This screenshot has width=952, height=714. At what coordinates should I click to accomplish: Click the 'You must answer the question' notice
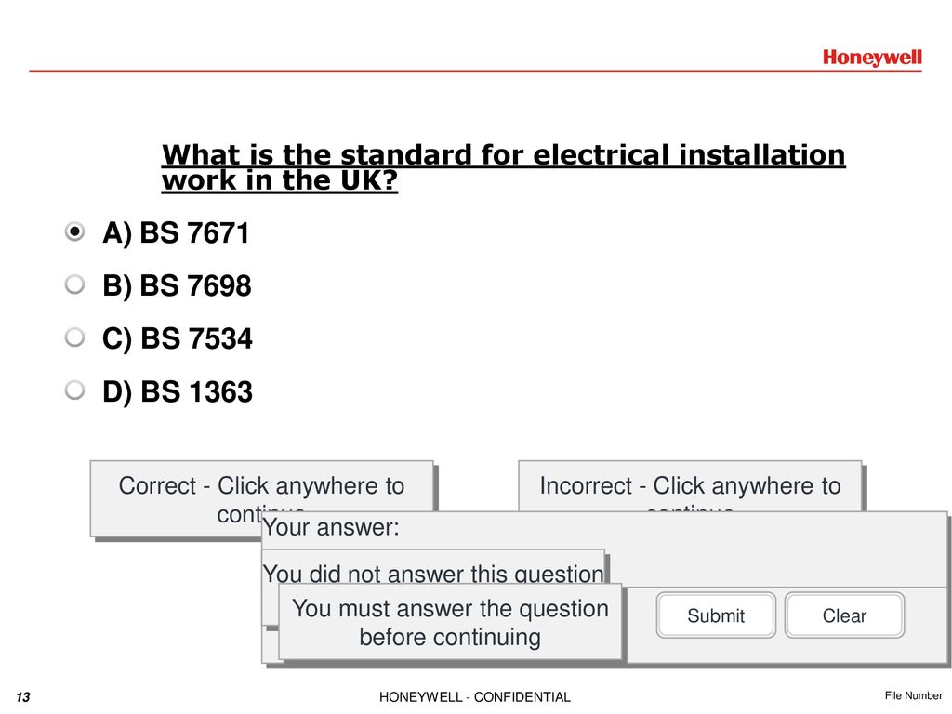[x=450, y=622]
